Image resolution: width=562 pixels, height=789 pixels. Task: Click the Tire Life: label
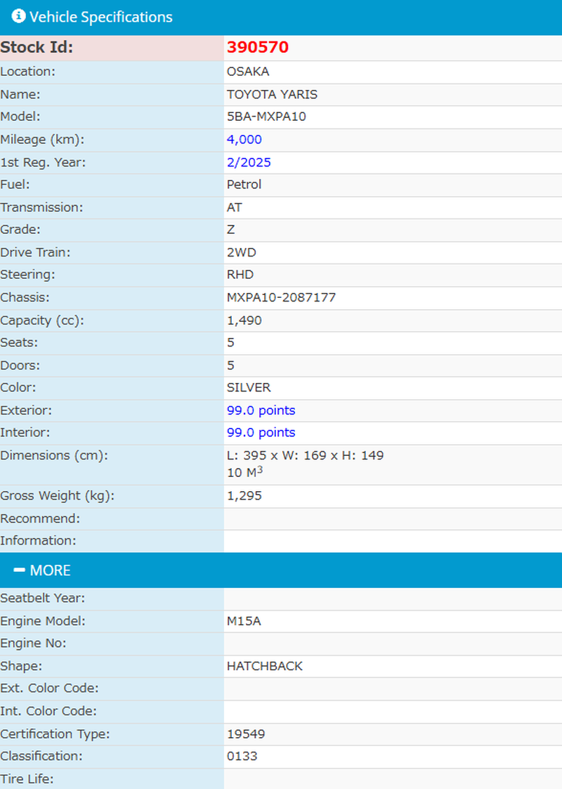coord(27,779)
